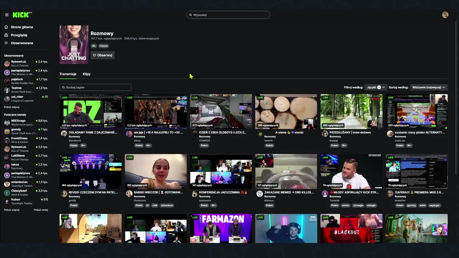Click the search magnifier icon in Wyszukaj
The image size is (459, 258).
(190, 15)
